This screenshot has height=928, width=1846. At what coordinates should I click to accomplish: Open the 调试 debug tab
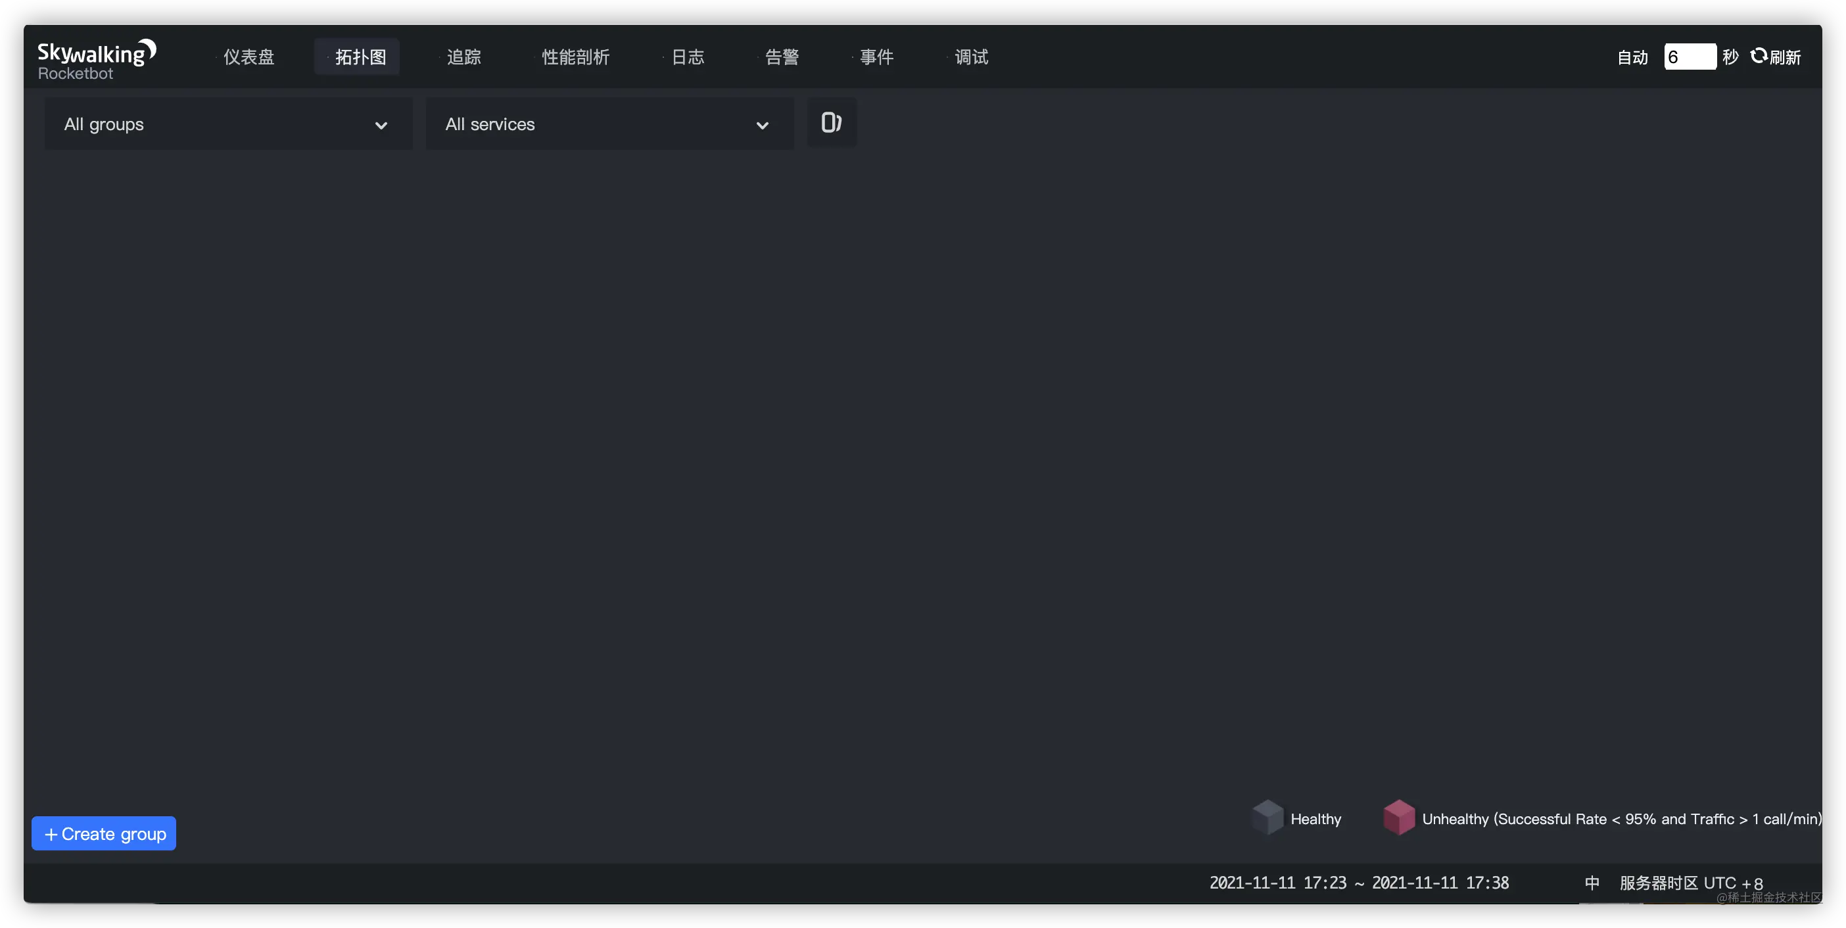(x=970, y=57)
